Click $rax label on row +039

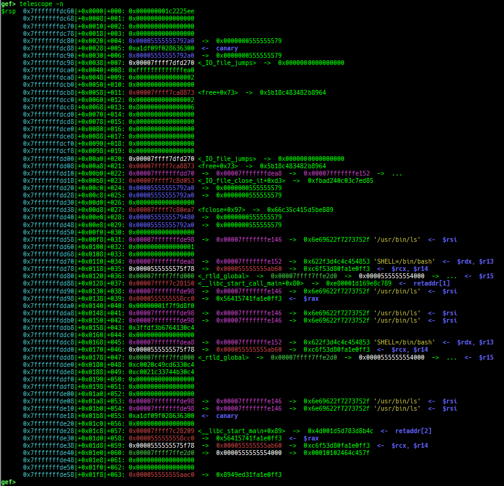pos(311,298)
